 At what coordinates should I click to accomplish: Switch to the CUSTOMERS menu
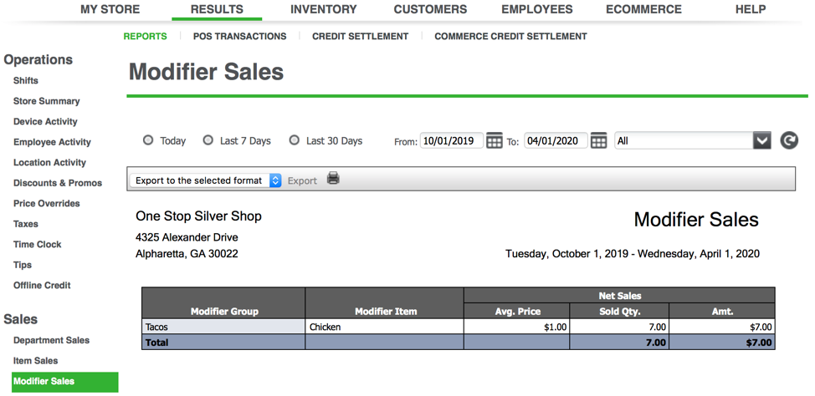coord(430,9)
